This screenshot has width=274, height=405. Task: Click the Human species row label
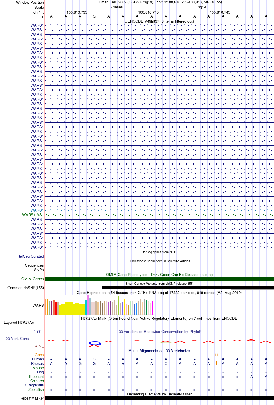click(x=38, y=359)
